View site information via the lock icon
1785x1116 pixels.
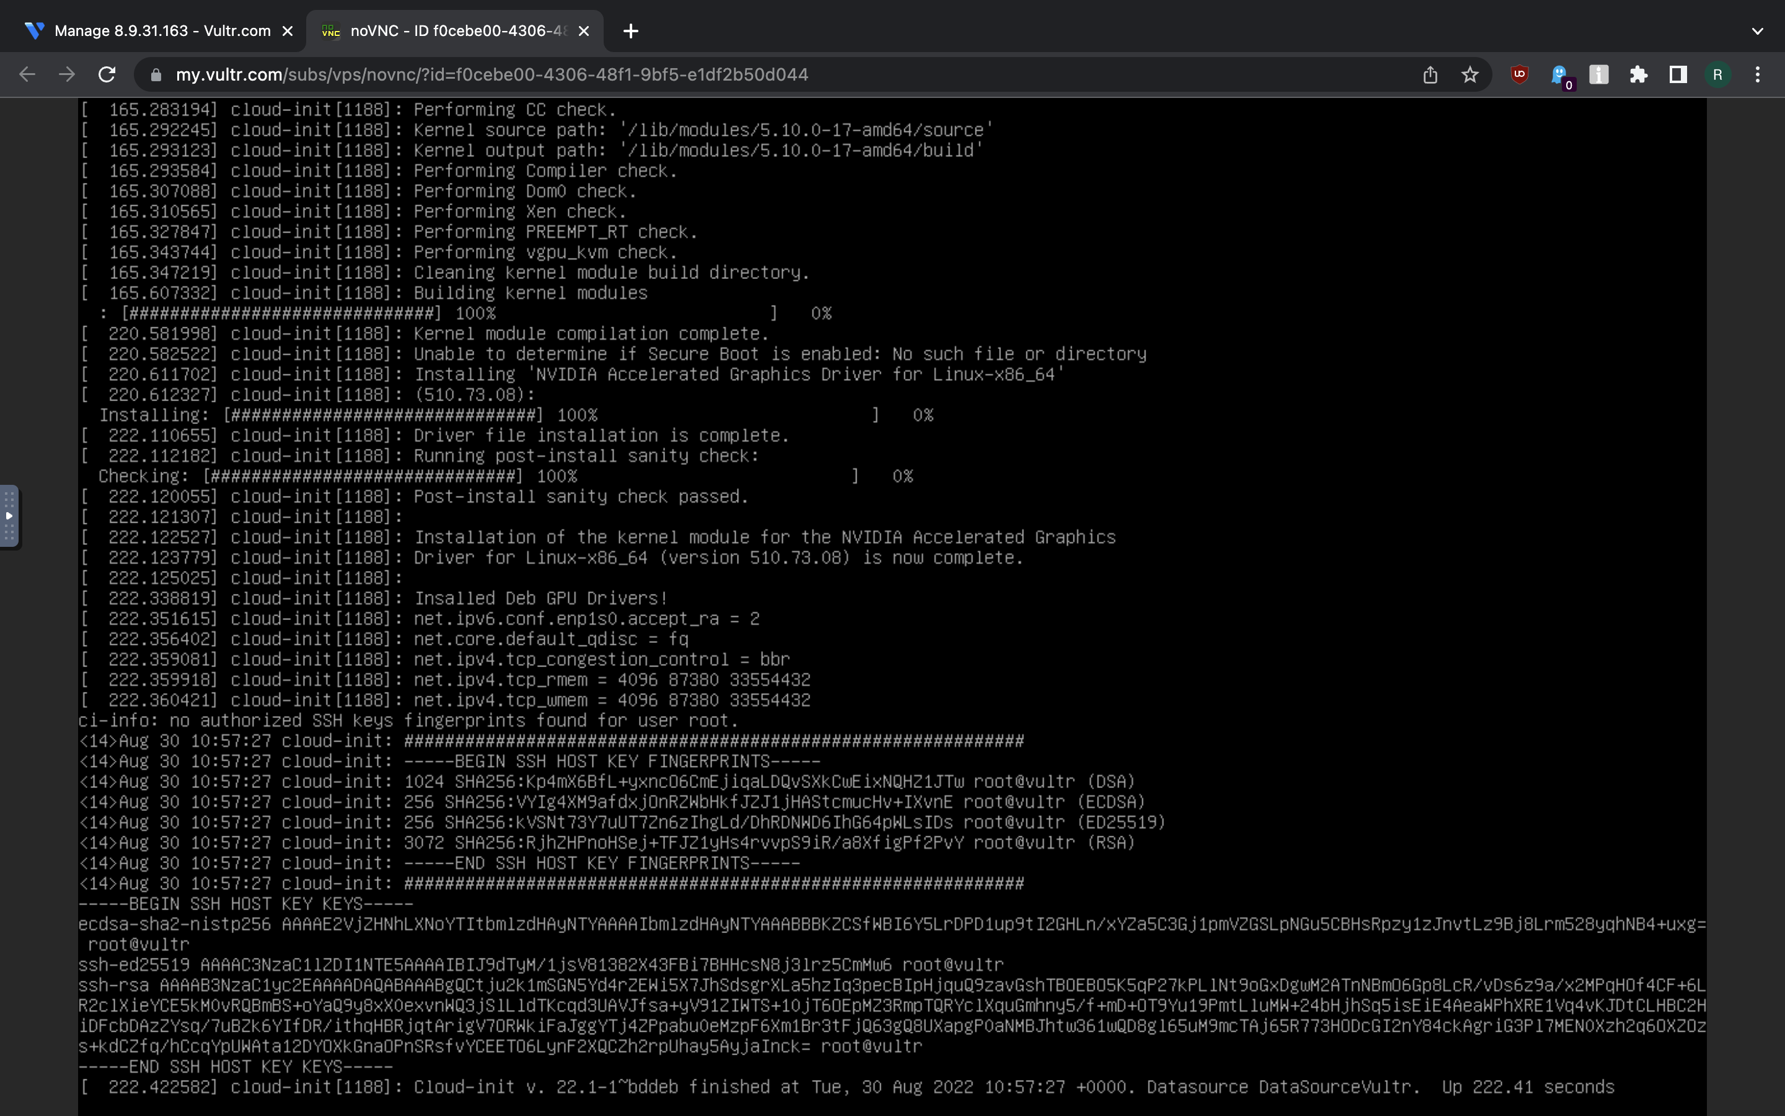tap(155, 75)
